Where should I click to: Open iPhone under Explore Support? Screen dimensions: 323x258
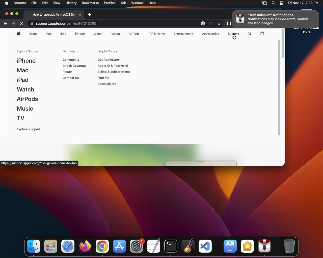pyautogui.click(x=26, y=61)
